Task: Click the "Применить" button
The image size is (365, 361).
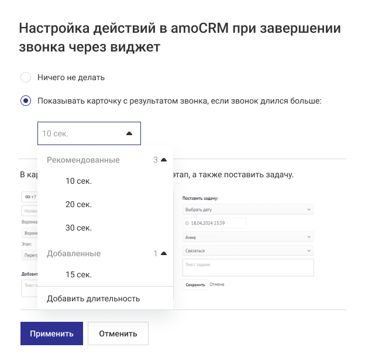Action: (51, 334)
